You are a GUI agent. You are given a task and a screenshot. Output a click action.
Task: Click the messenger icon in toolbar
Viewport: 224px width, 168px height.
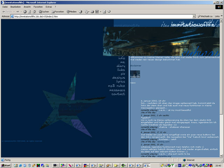click(109, 12)
